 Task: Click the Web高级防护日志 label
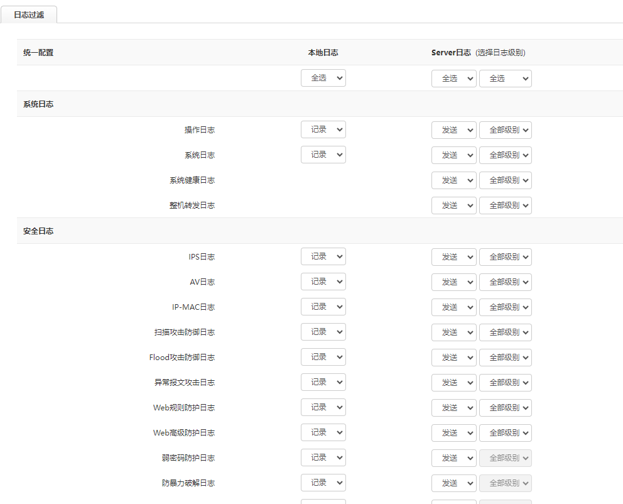184,432
